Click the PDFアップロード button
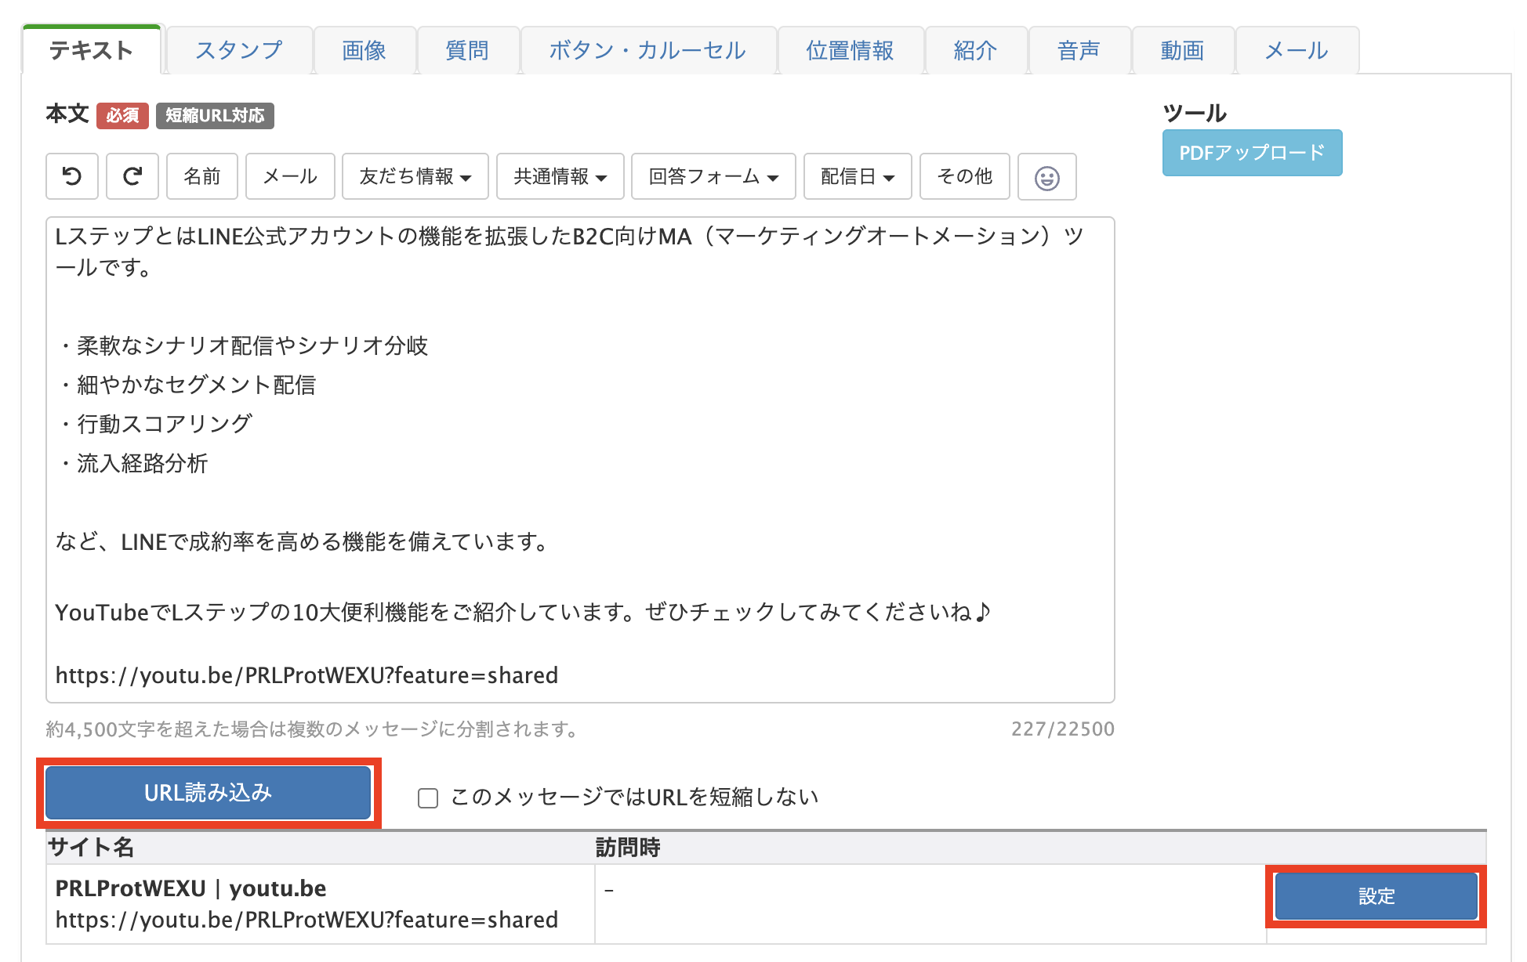The height and width of the screenshot is (962, 1527). click(x=1252, y=153)
